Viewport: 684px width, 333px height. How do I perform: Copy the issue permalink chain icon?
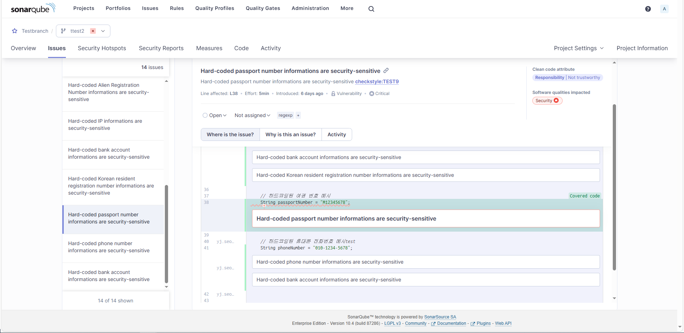point(386,70)
